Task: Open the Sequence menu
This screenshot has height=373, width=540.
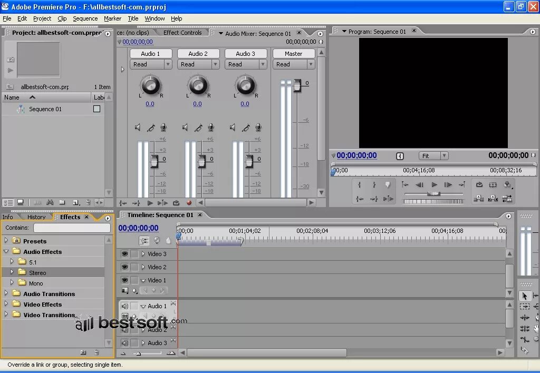Action: tap(85, 18)
